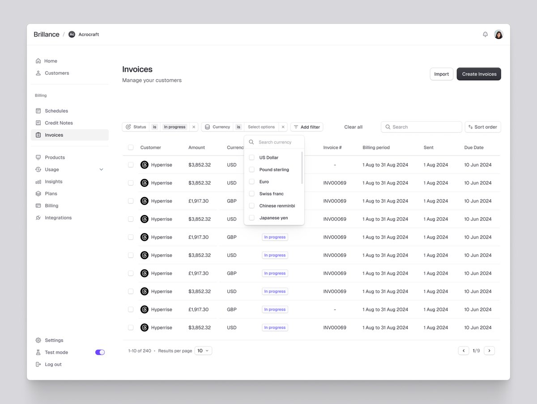Click the Log out arrow icon

click(x=38, y=364)
